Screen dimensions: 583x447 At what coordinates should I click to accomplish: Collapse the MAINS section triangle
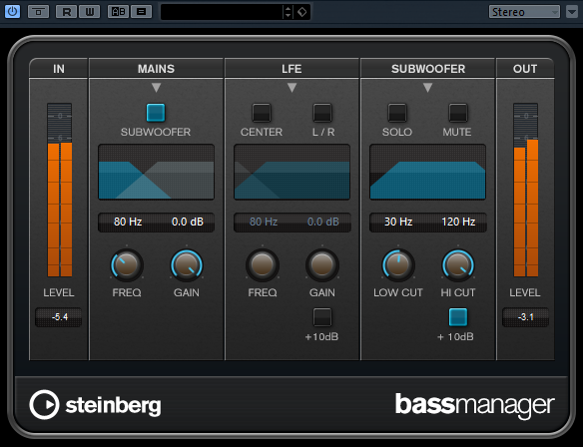click(x=156, y=88)
